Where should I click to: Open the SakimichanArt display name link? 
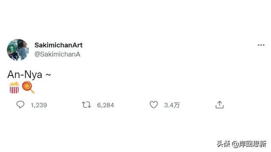pos(58,45)
